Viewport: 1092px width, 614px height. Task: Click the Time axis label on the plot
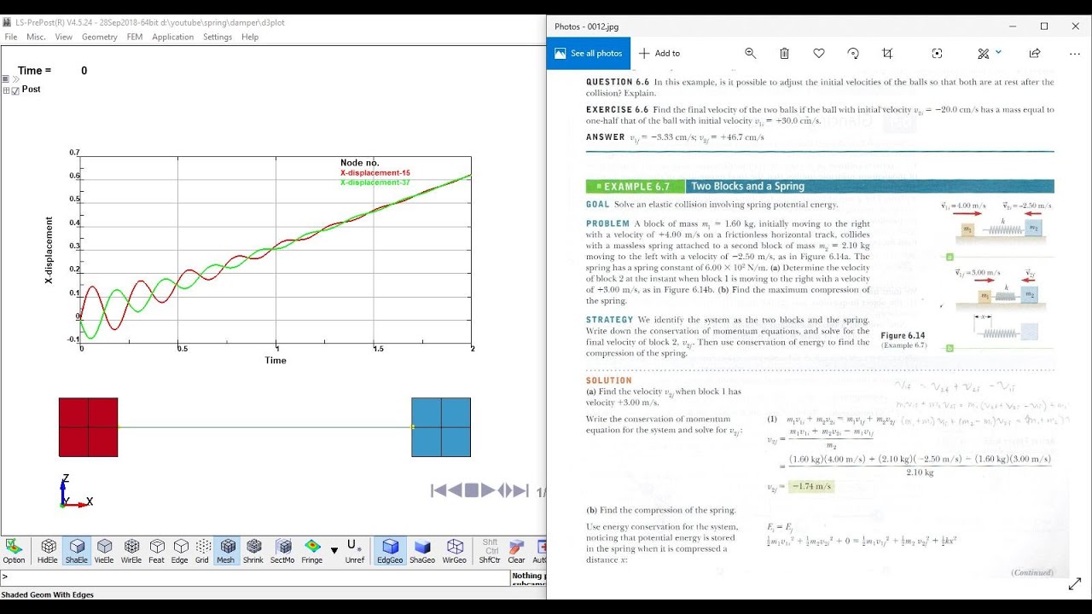point(276,361)
